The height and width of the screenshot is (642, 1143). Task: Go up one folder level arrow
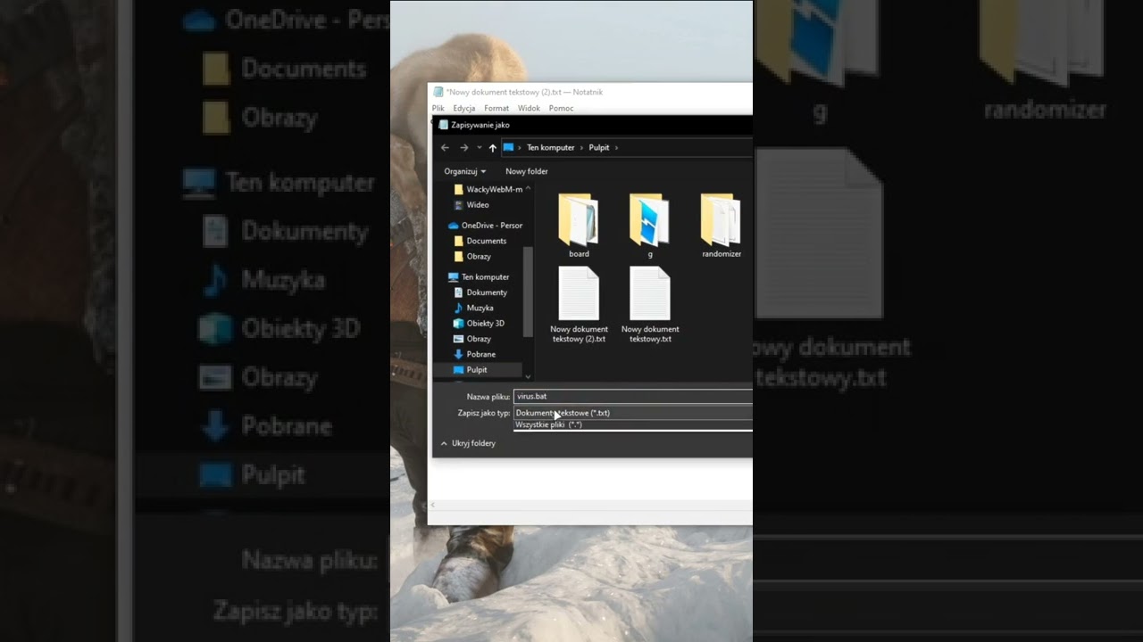pyautogui.click(x=492, y=148)
